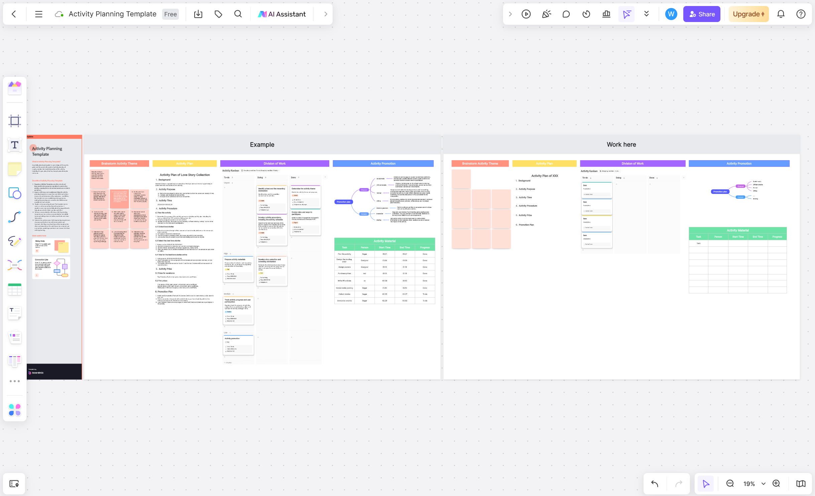Viewport: 815px width, 496px height.
Task: Click the Share button
Action: [702, 14]
